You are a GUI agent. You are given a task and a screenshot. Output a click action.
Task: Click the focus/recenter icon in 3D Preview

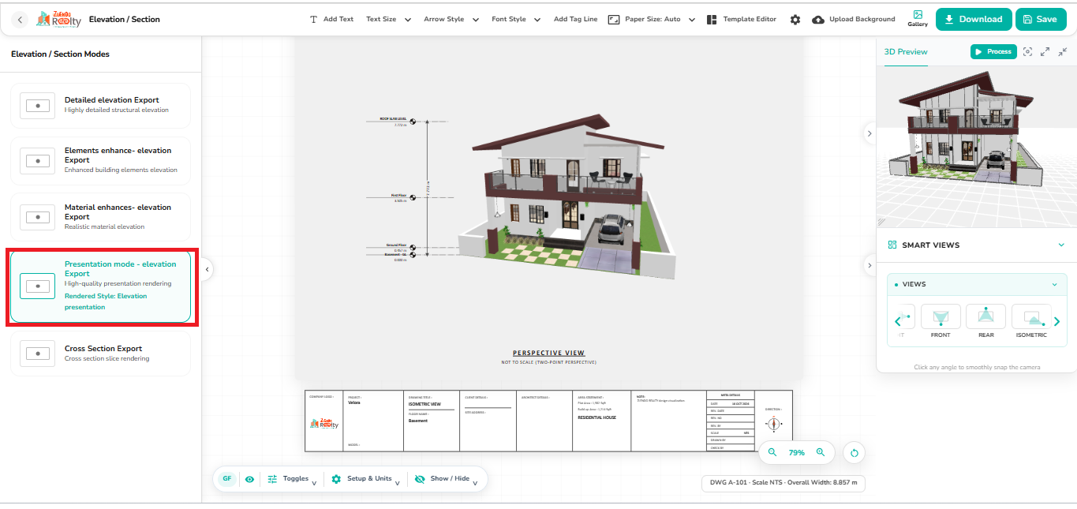[1027, 51]
